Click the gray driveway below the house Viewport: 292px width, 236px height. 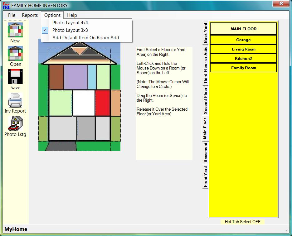coord(61,146)
